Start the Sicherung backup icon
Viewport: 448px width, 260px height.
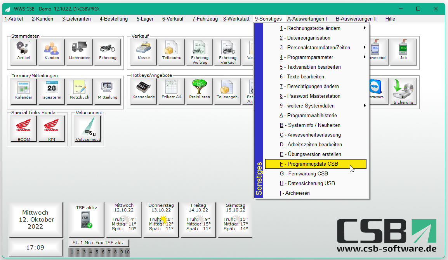[403, 91]
